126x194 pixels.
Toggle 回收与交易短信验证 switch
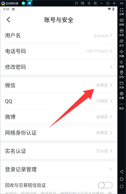click(105, 185)
